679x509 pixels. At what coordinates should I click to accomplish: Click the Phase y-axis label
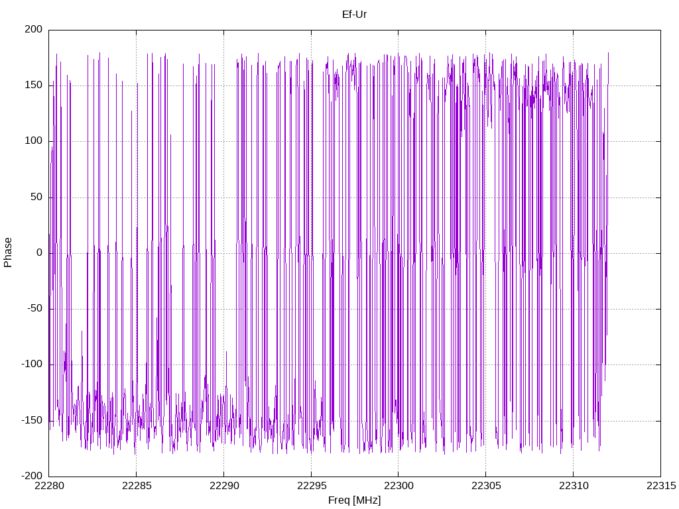click(x=8, y=253)
